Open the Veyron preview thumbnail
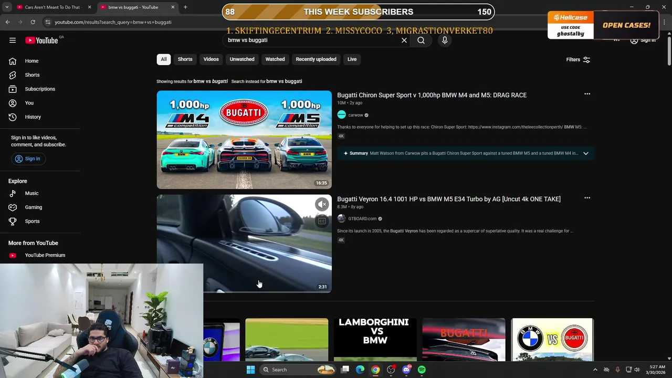 click(x=244, y=244)
